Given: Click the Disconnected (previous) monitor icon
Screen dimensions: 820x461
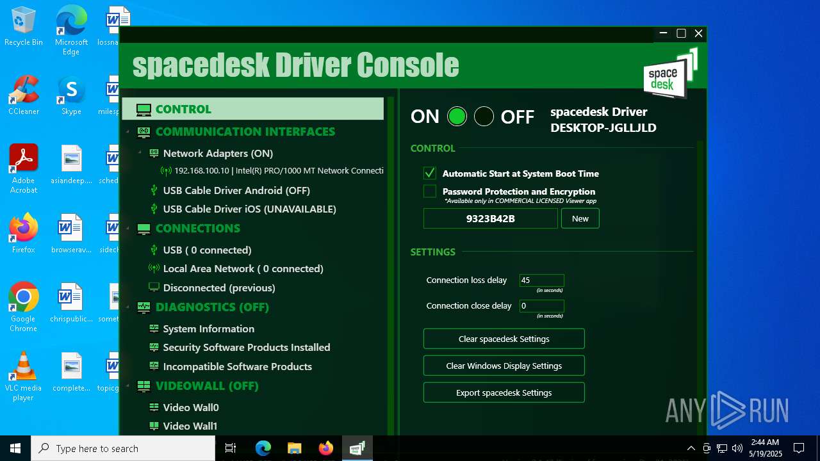Looking at the screenshot, I should (154, 287).
